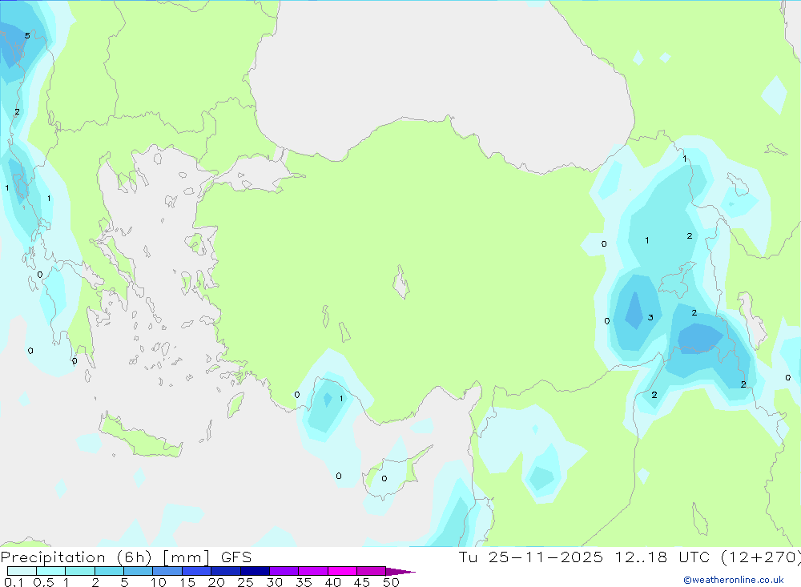The width and height of the screenshot is (801, 587).
Task: Click the map value "5" in the top-left precipitation area
Action: pyautogui.click(x=27, y=36)
